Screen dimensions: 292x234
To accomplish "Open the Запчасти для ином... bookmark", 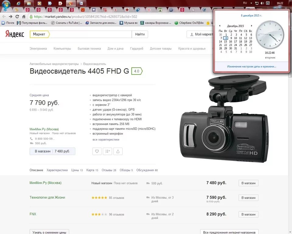I will [101, 23].
